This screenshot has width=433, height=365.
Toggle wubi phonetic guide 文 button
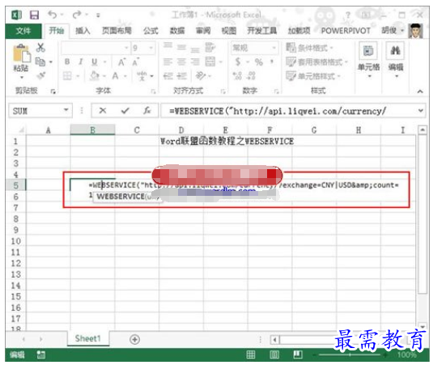pos(142,75)
